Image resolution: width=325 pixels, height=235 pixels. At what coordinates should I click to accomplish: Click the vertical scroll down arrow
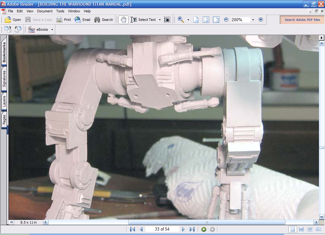(x=322, y=217)
